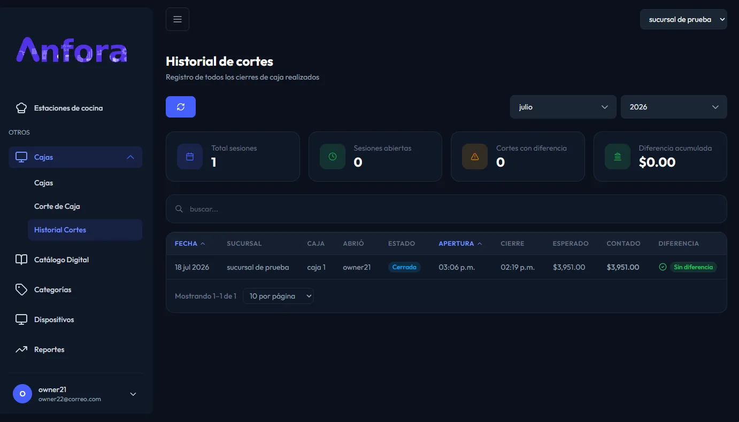Click the Mostrando 1–1 de 1 text
The image size is (739, 422).
pos(205,296)
